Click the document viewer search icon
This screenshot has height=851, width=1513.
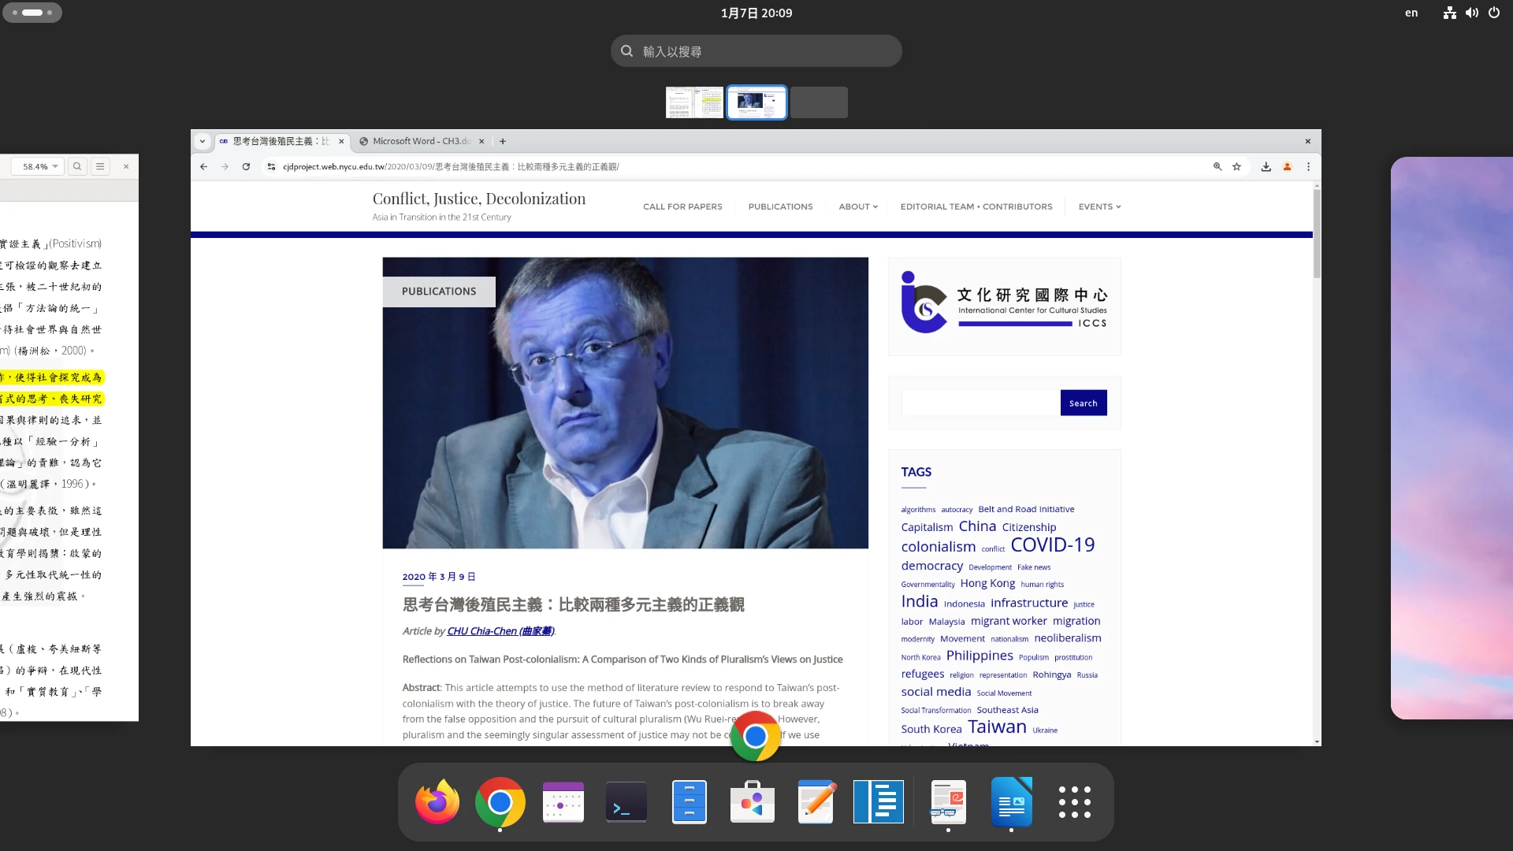pyautogui.click(x=77, y=166)
